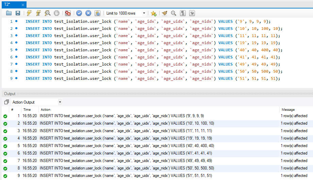Click line number 6 in editor gutter
This screenshot has width=313, height=180.
[11, 57]
